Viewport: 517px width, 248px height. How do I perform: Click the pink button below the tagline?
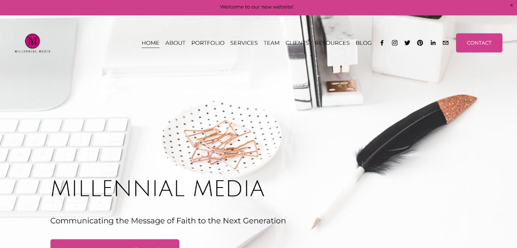coord(115,244)
